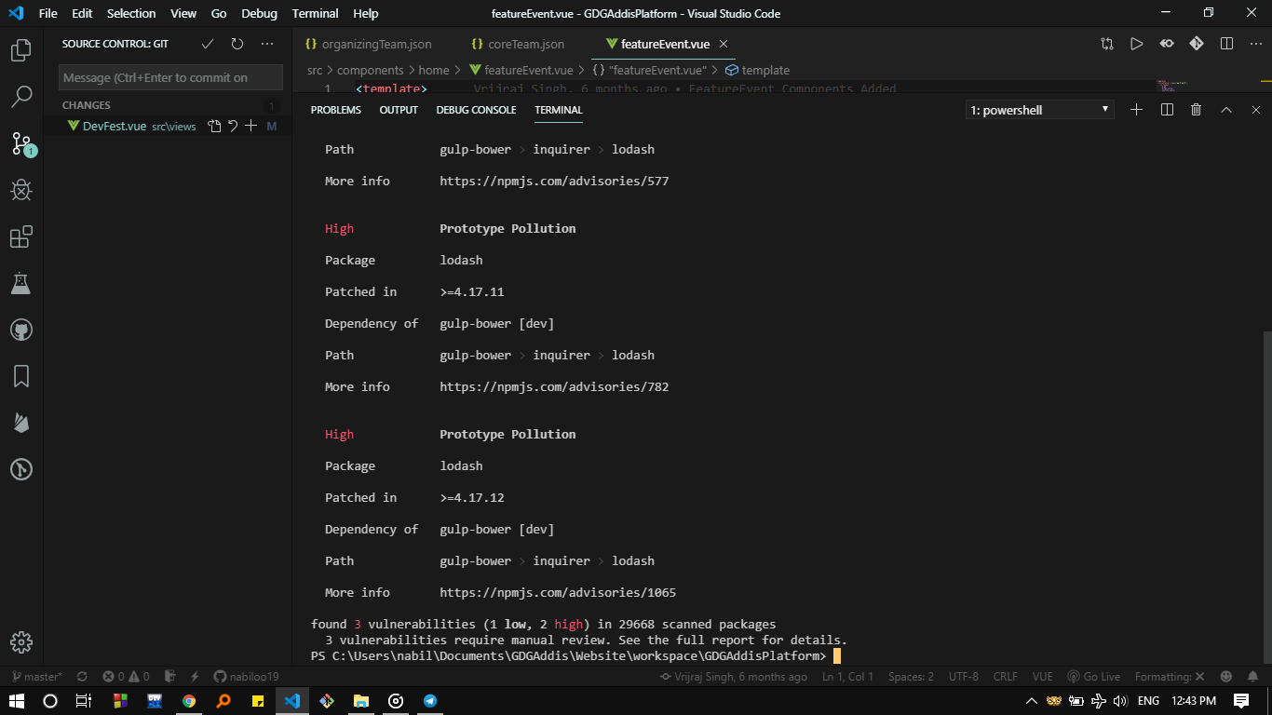Select the Search icon in the activity bar
The image size is (1272, 715).
[x=20, y=97]
